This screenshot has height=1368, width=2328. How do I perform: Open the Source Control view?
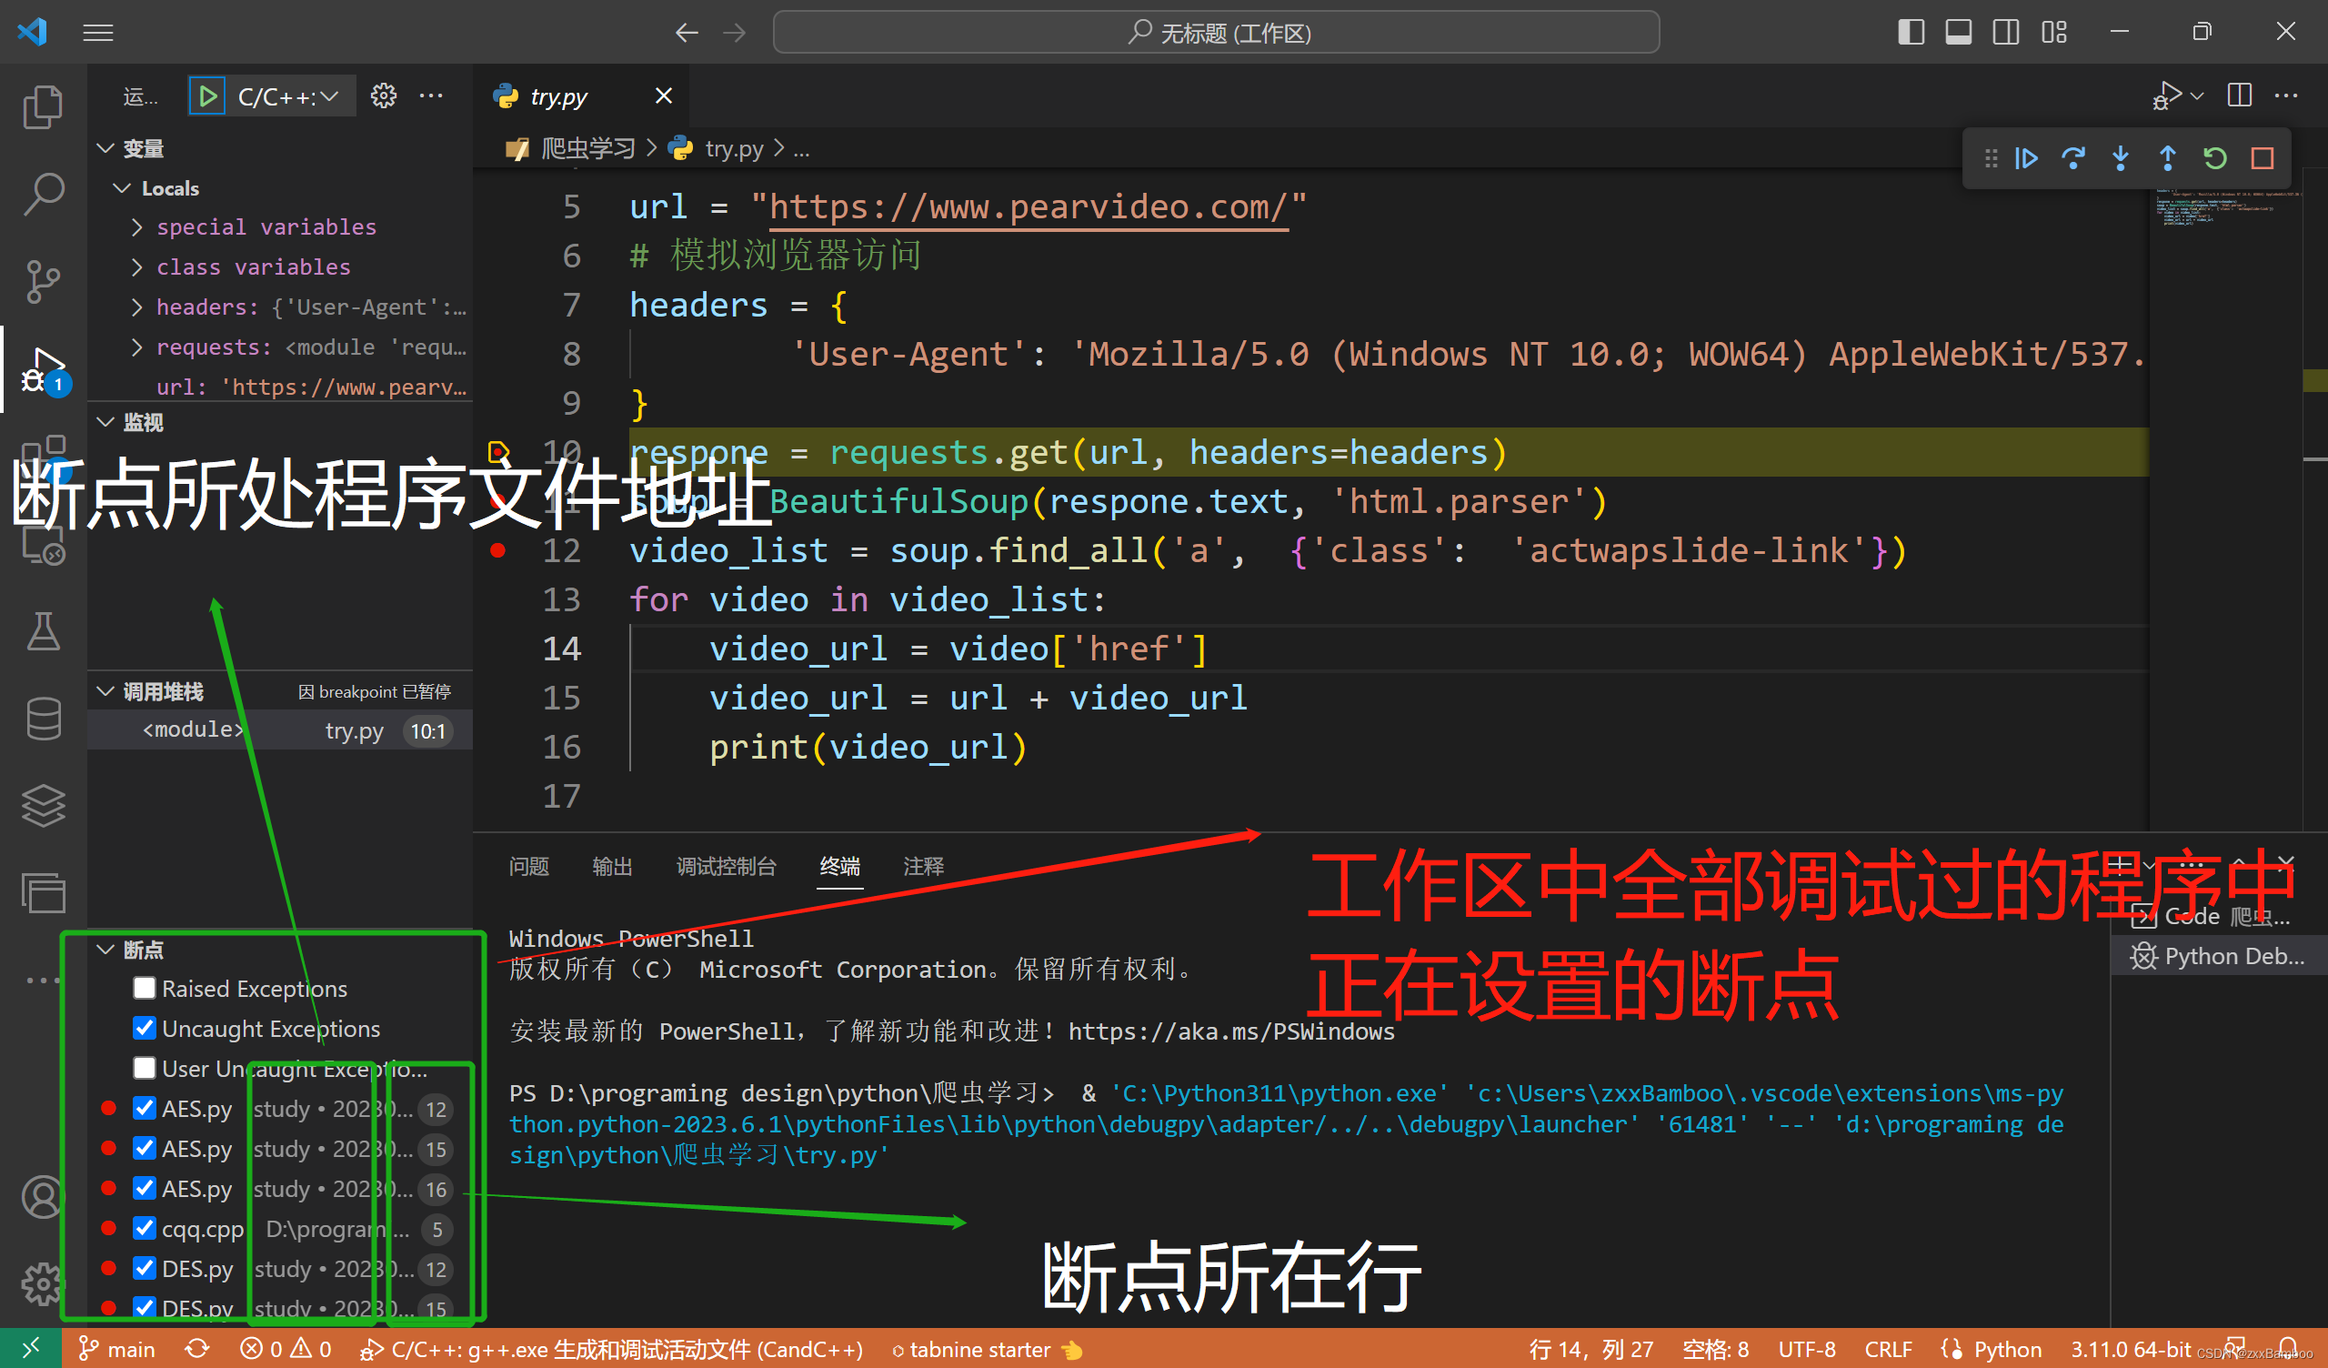[x=43, y=282]
